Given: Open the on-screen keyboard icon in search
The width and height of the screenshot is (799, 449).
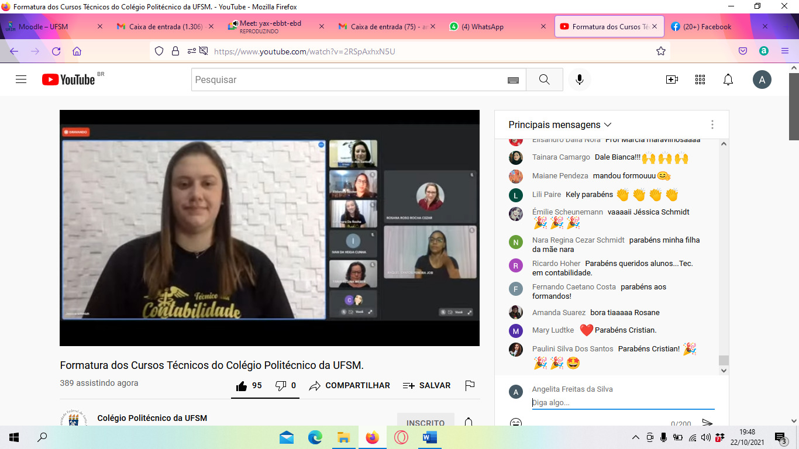Looking at the screenshot, I should 513,80.
